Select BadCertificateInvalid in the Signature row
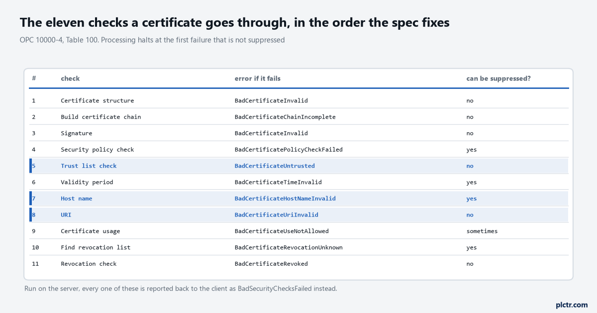Image resolution: width=597 pixels, height=313 pixels. coord(271,133)
